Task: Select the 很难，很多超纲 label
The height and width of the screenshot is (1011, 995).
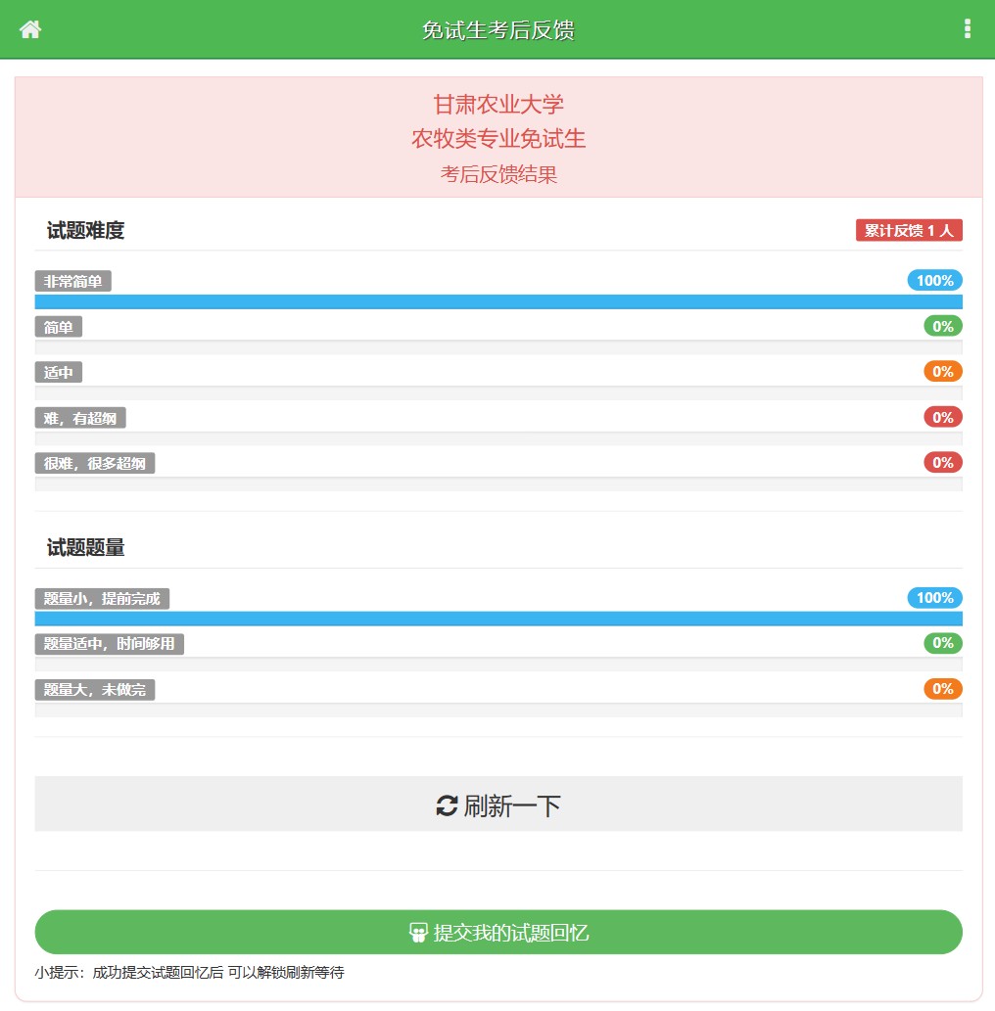Action: point(95,463)
